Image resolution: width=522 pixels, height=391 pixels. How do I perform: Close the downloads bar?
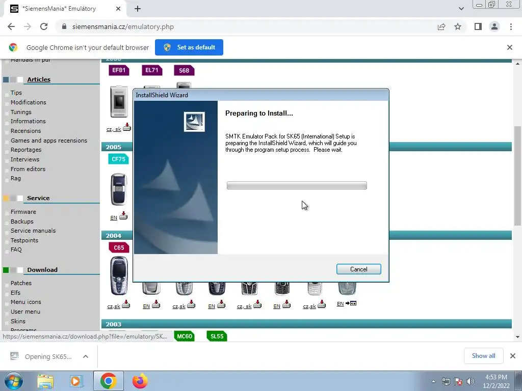513,356
